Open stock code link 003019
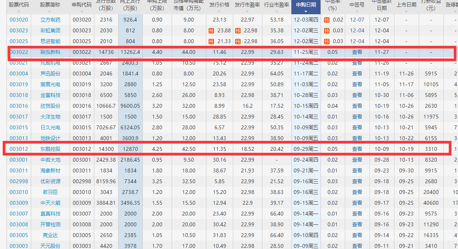Viewport: 458px width, 249px height. pos(19,85)
